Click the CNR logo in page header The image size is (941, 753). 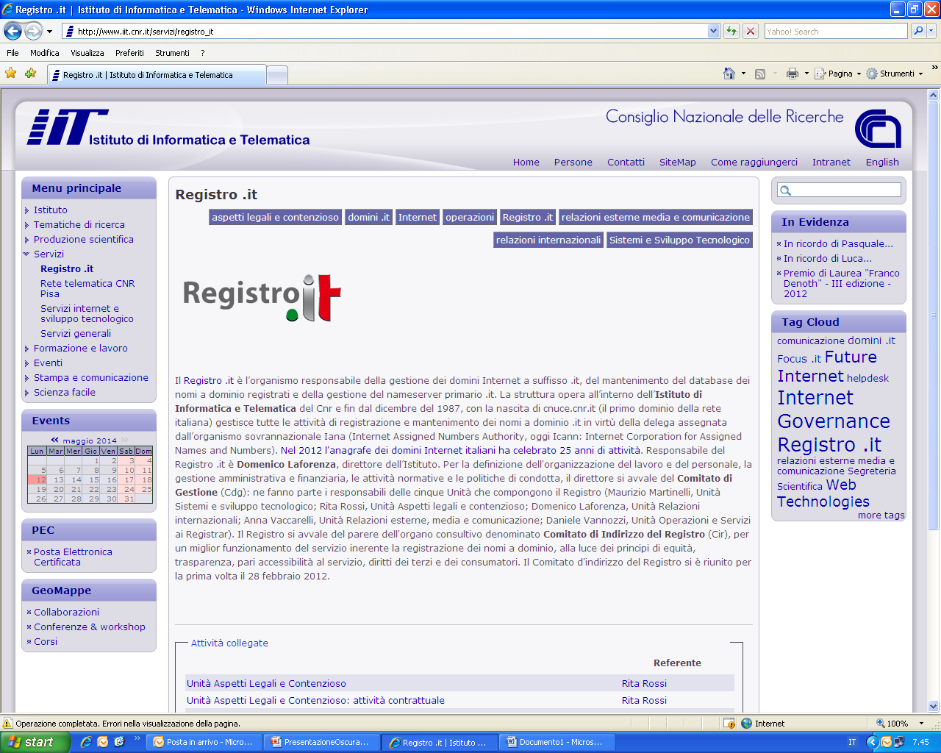[x=878, y=128]
